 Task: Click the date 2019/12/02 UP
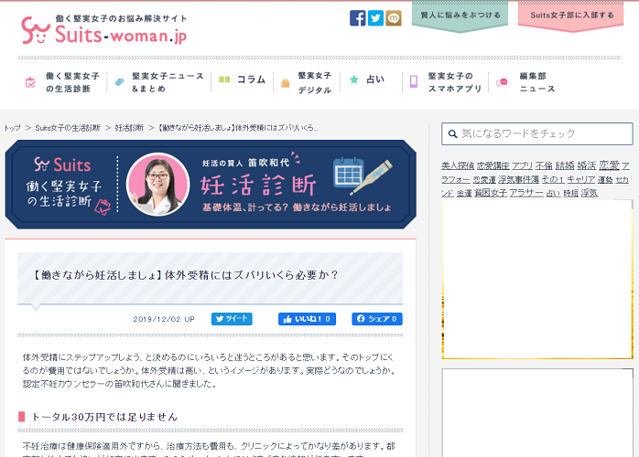(164, 319)
